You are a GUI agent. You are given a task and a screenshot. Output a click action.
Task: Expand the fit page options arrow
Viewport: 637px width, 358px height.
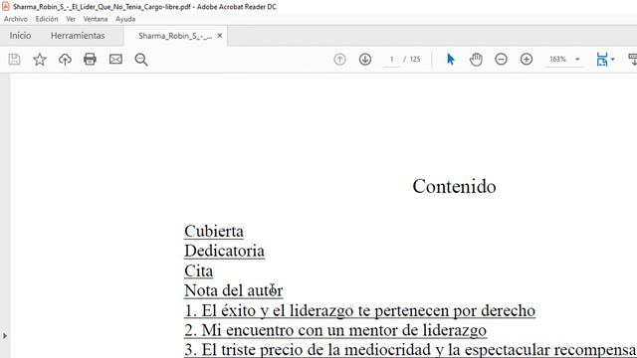pyautogui.click(x=613, y=60)
